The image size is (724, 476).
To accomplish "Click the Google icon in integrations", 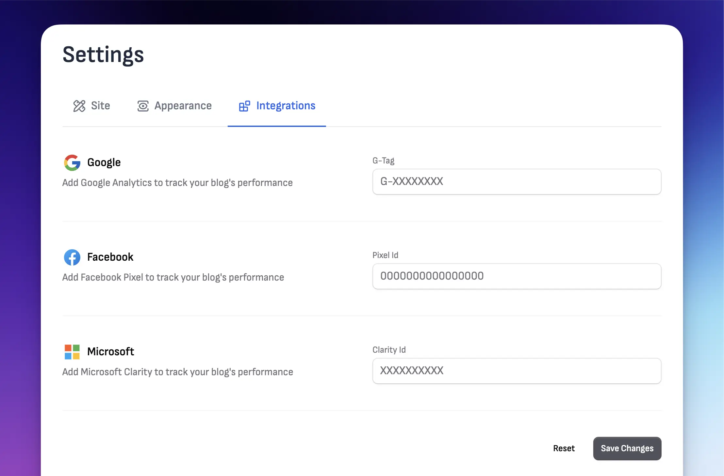I will 72,162.
